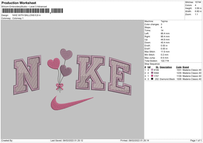Click the Machine value Tajima

click(164, 21)
